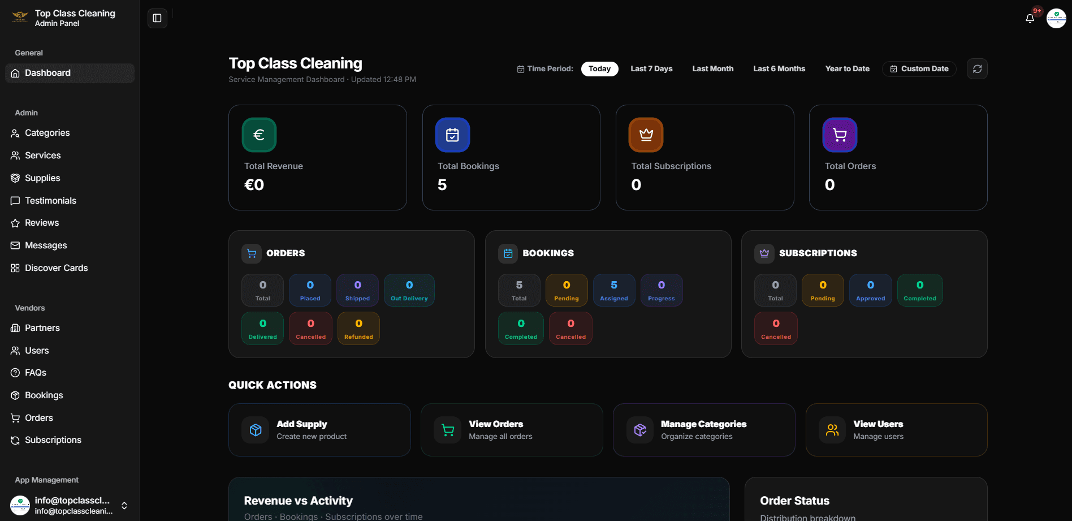This screenshot has width=1072, height=521.
Task: Open the Supplies section in the sidebar
Action: click(x=42, y=178)
